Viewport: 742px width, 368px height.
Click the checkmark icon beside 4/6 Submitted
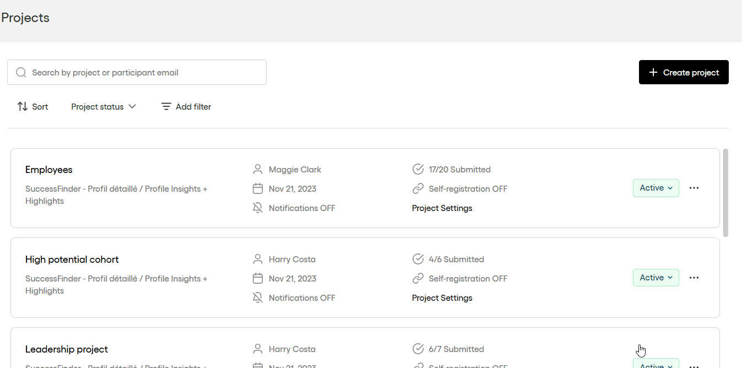click(x=418, y=259)
